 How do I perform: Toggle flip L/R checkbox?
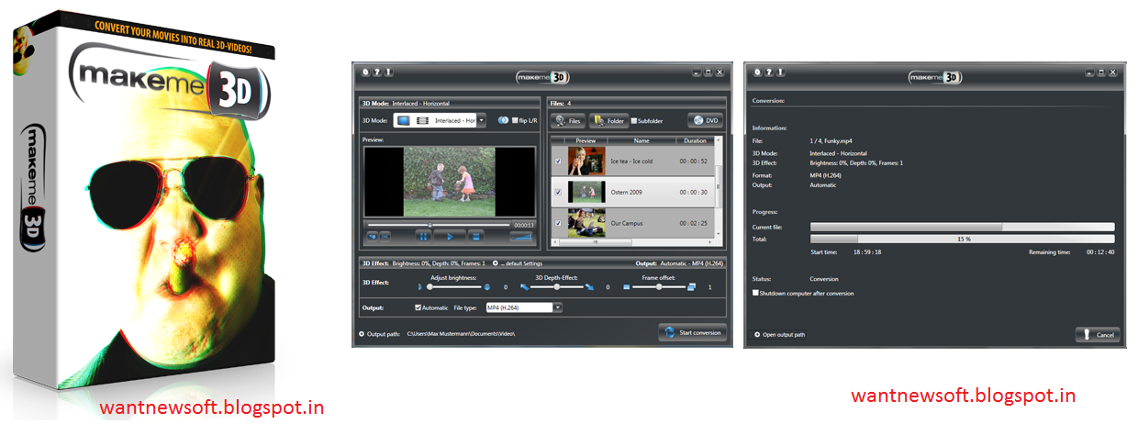[x=515, y=120]
